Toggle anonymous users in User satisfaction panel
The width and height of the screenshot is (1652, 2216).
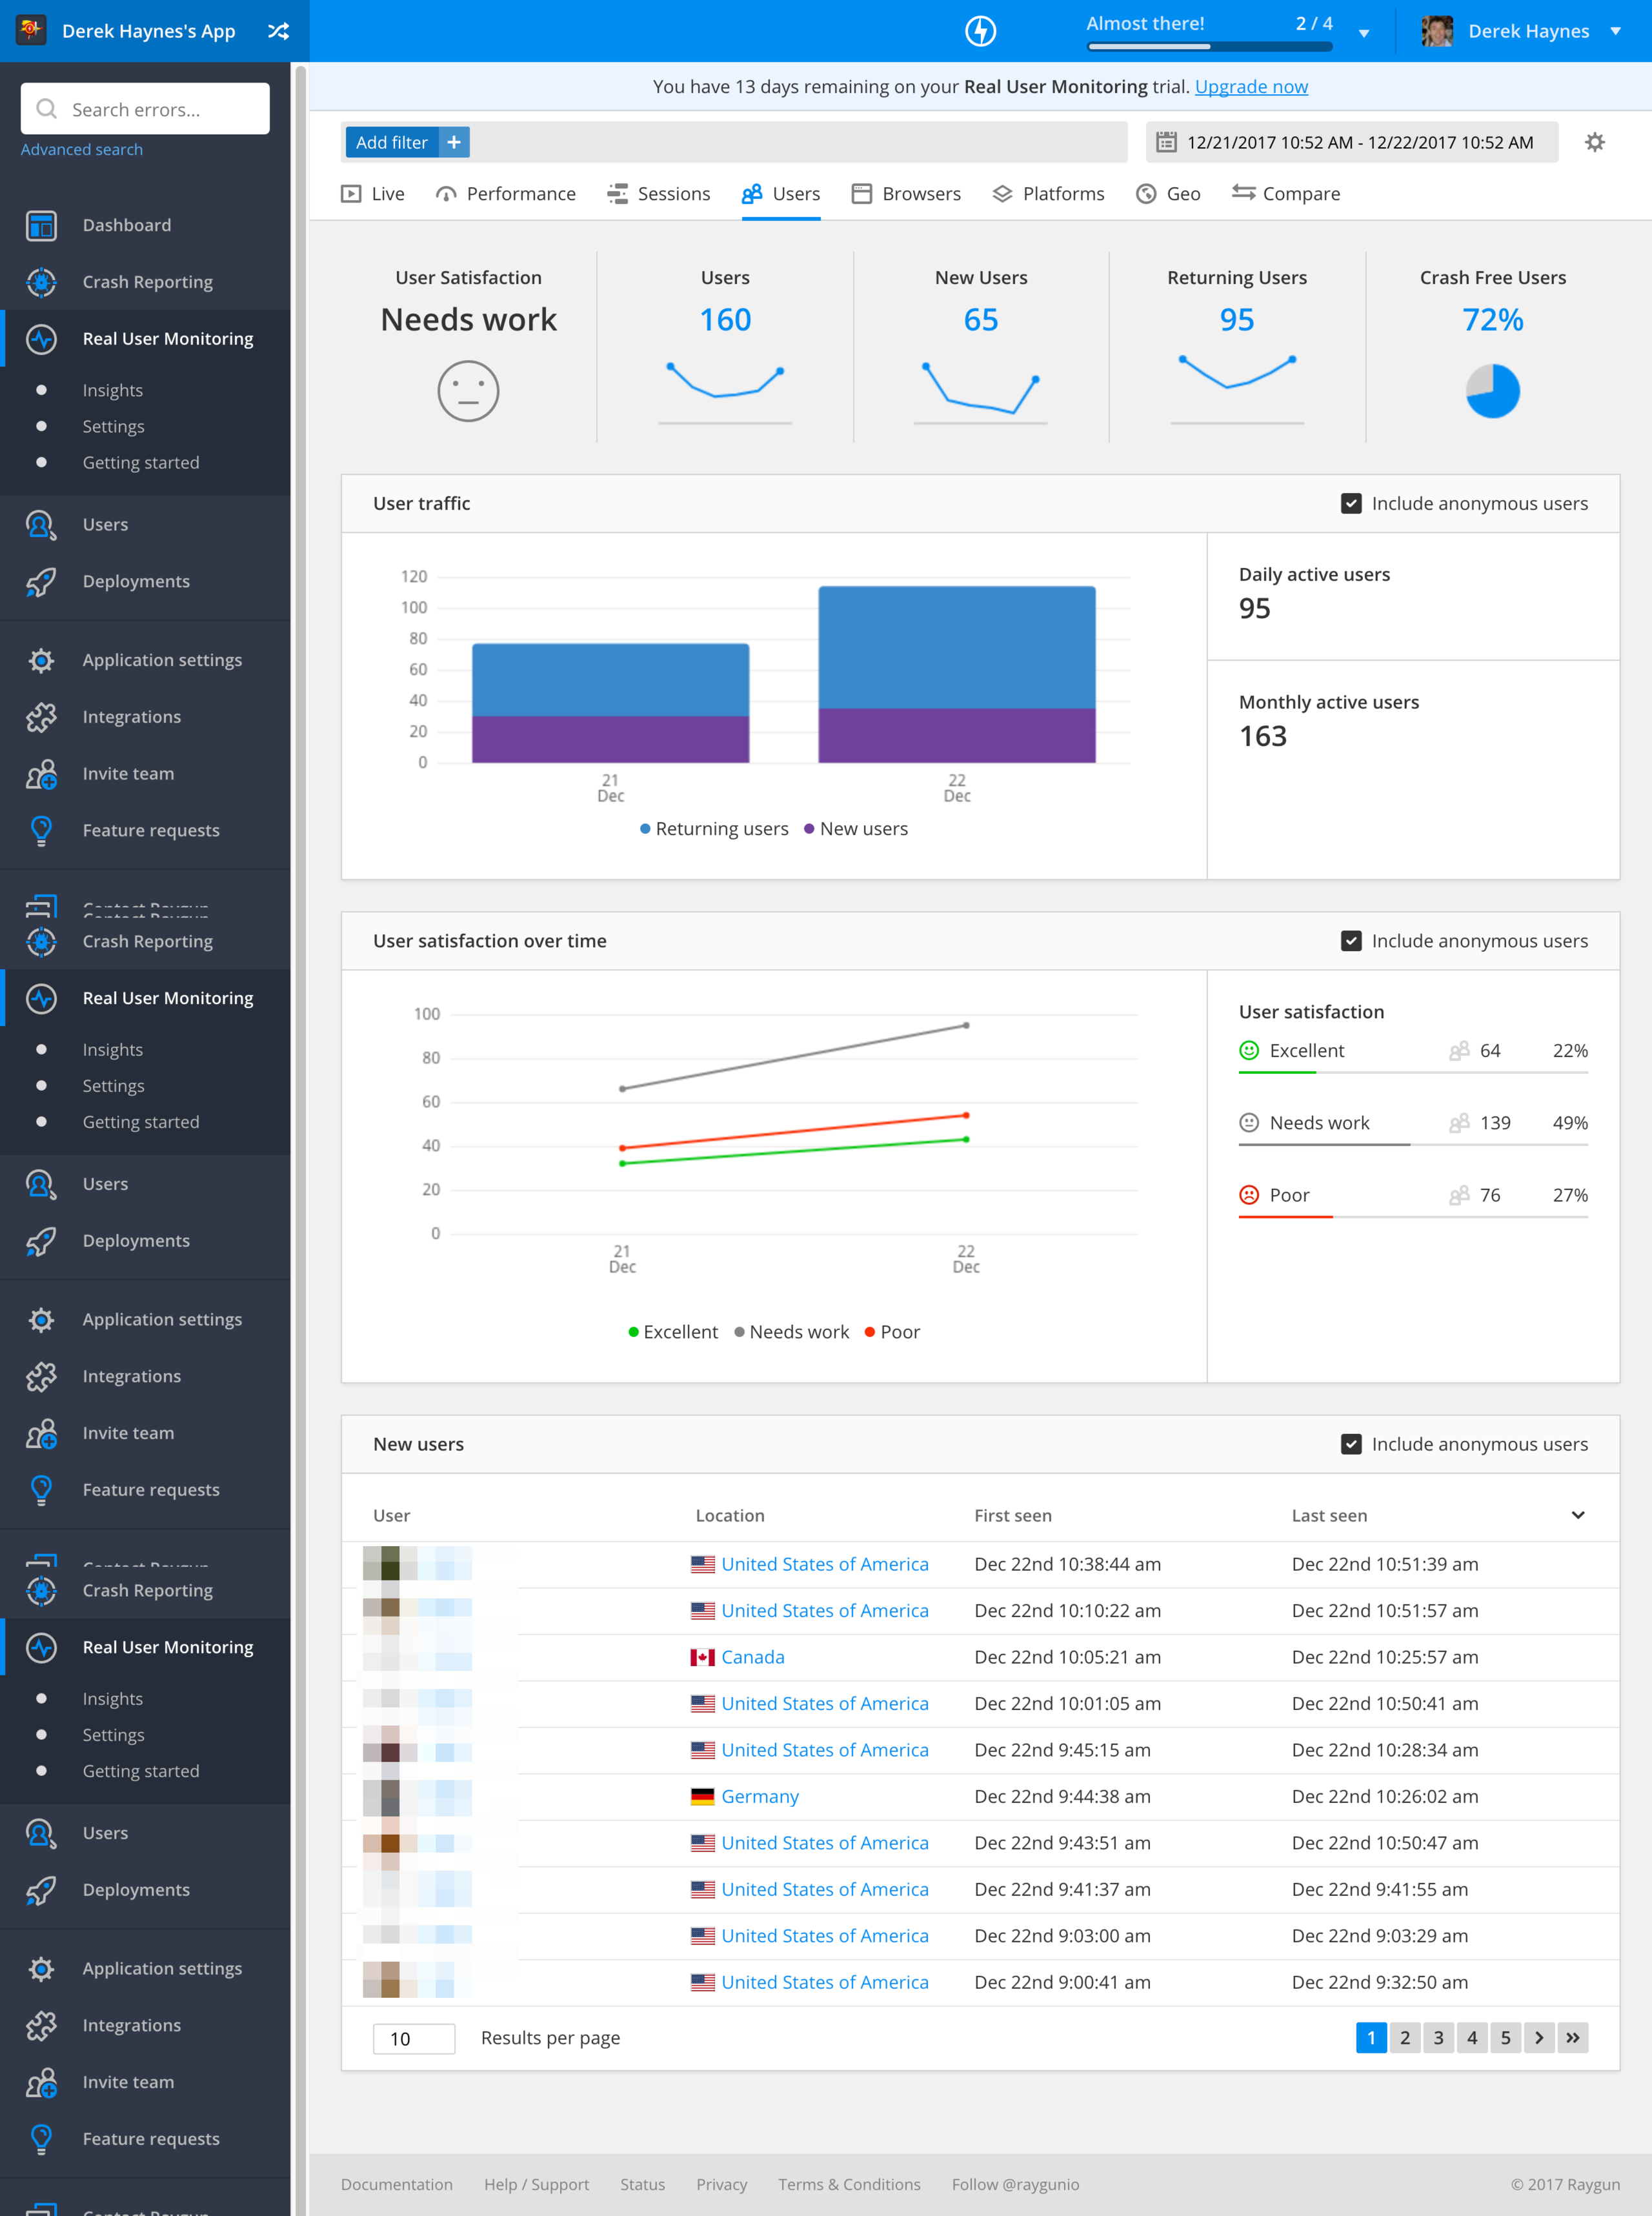(1351, 941)
